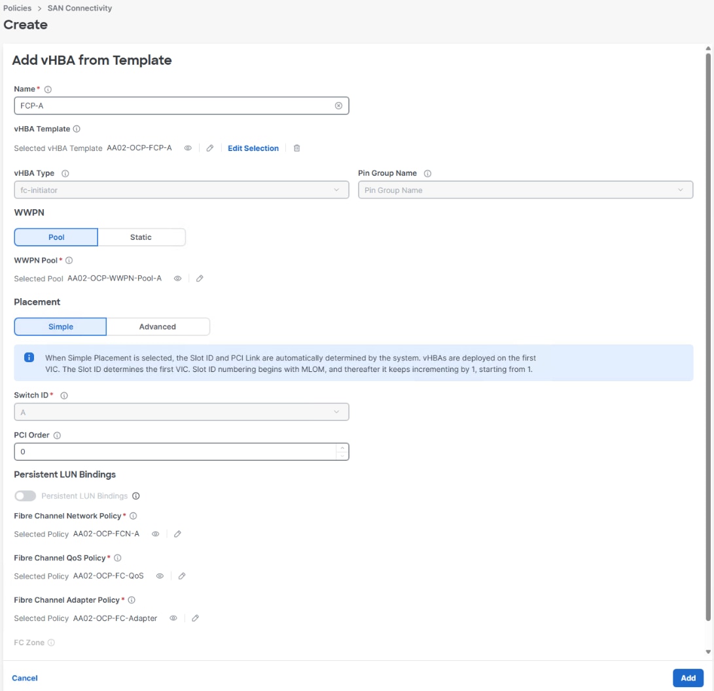Edit the AA02-OCP-FC-QoS policy selection
This screenshot has height=691, width=714.
(182, 576)
